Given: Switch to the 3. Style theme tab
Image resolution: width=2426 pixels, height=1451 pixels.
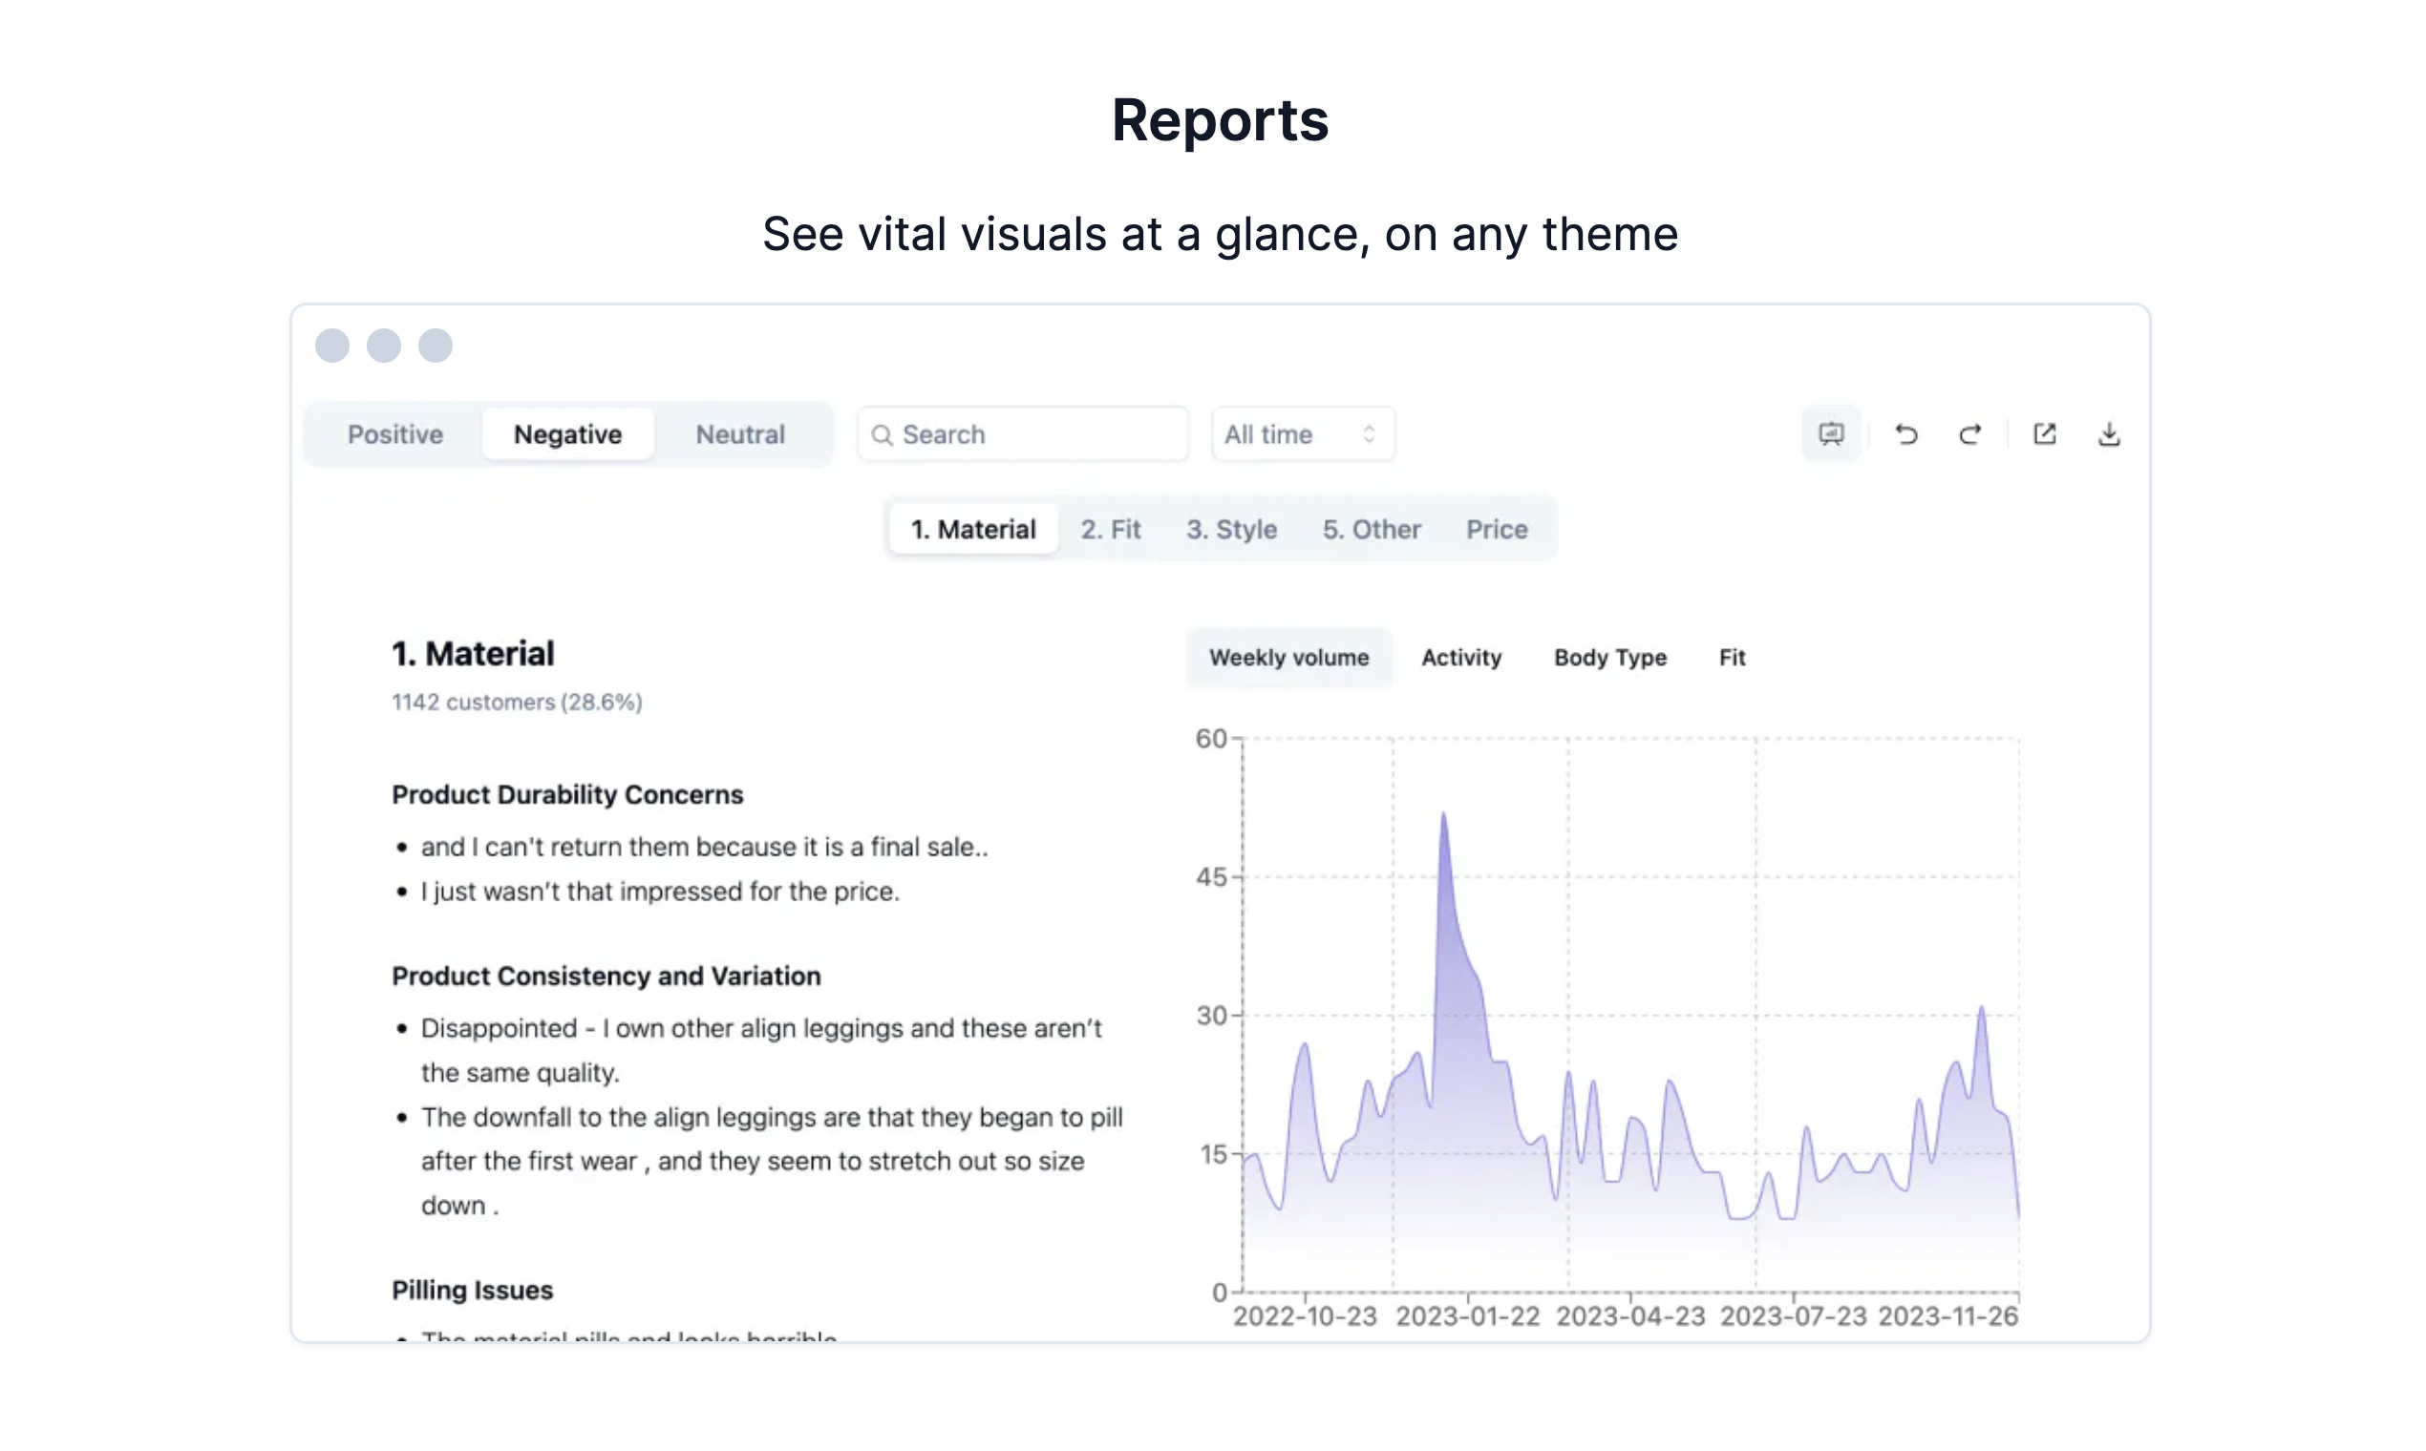Looking at the screenshot, I should click(1231, 530).
